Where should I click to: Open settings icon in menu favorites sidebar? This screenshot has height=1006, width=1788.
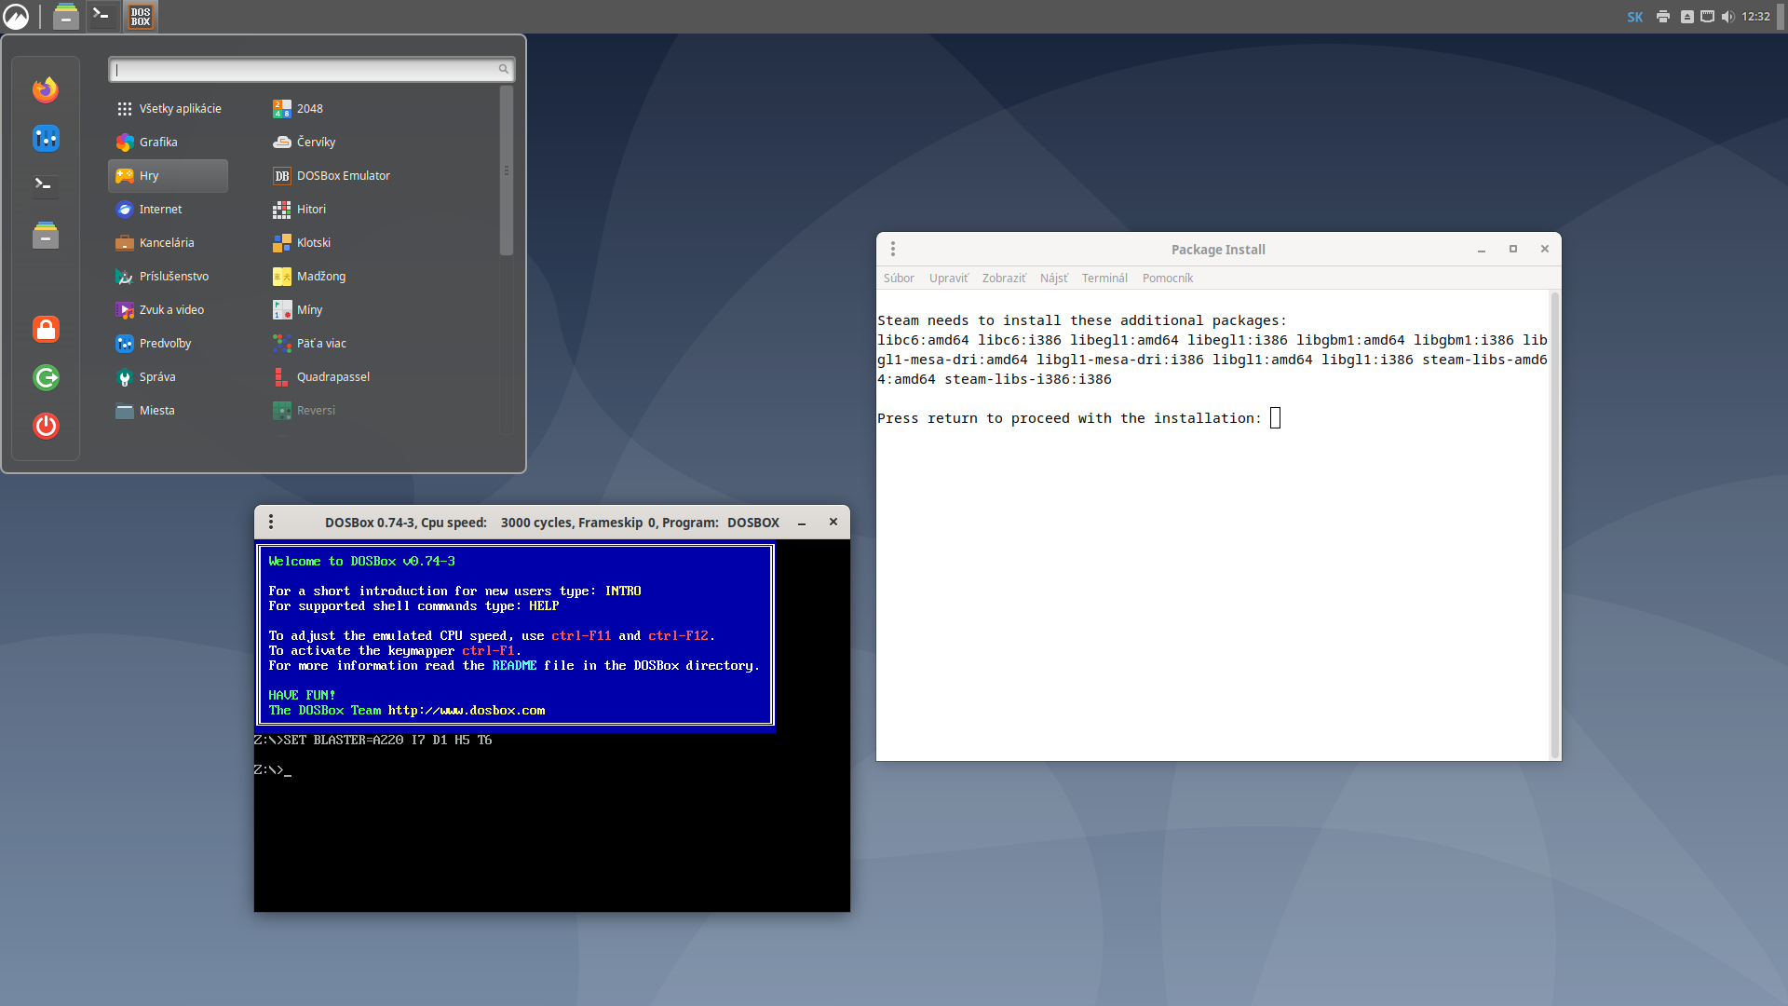[46, 138]
